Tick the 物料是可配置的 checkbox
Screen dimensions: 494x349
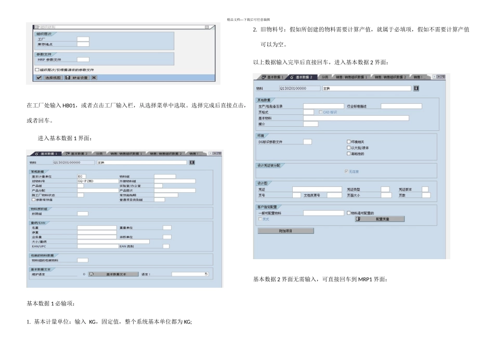pyautogui.click(x=348, y=213)
